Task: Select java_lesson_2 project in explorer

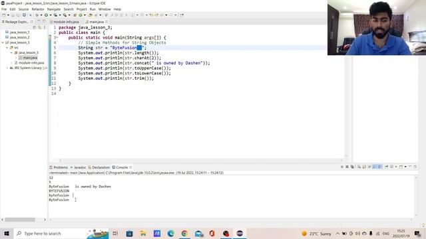Action: [17, 37]
